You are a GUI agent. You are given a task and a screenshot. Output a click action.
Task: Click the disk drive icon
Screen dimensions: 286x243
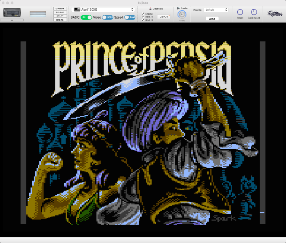click(12, 13)
